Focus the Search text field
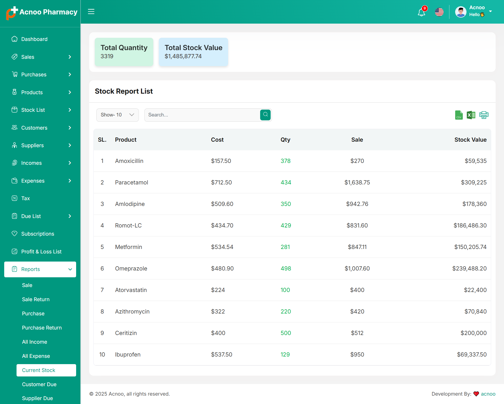 click(x=202, y=115)
